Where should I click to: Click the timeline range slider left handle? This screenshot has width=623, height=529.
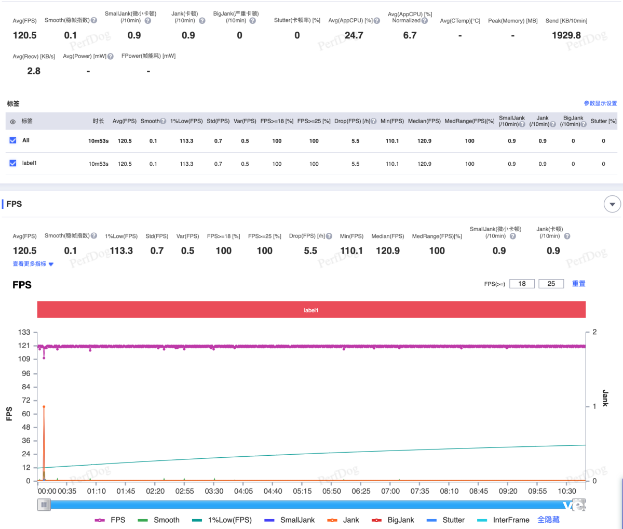coord(44,505)
